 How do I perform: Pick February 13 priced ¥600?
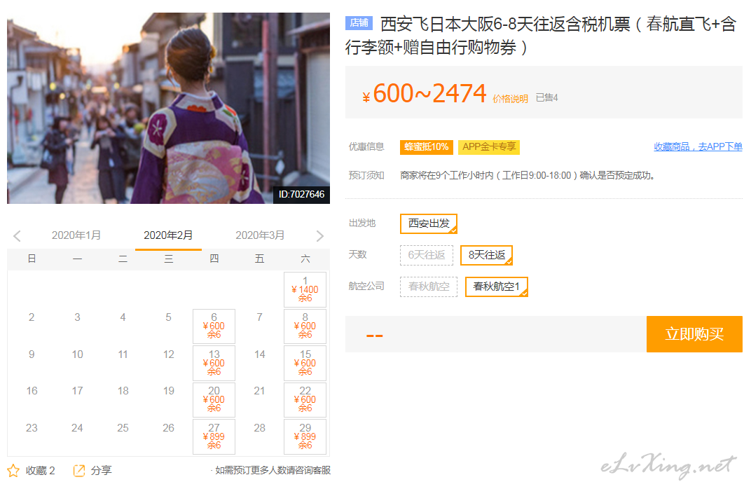coord(214,363)
